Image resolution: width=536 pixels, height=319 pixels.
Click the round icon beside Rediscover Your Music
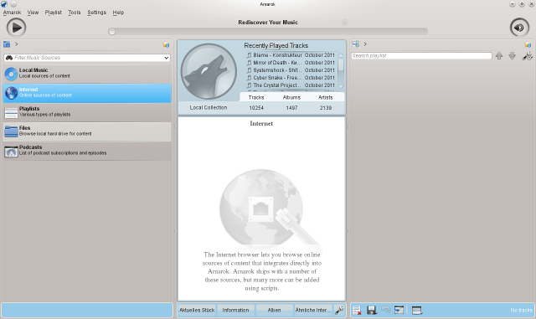(344, 23)
